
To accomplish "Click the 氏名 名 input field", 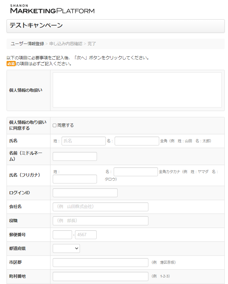I will [137, 141].
